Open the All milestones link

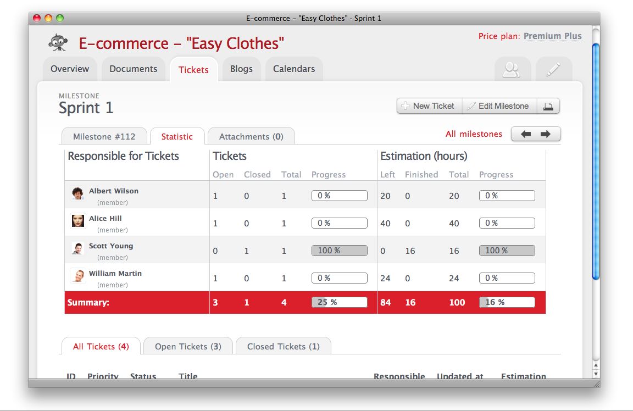click(474, 134)
